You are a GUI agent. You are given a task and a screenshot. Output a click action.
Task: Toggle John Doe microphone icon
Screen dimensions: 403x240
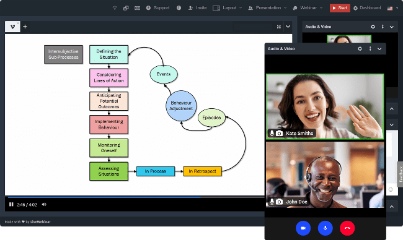point(272,202)
